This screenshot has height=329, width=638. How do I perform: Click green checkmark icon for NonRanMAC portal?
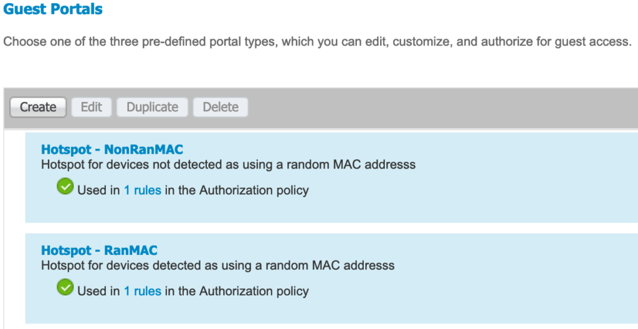tap(65, 187)
